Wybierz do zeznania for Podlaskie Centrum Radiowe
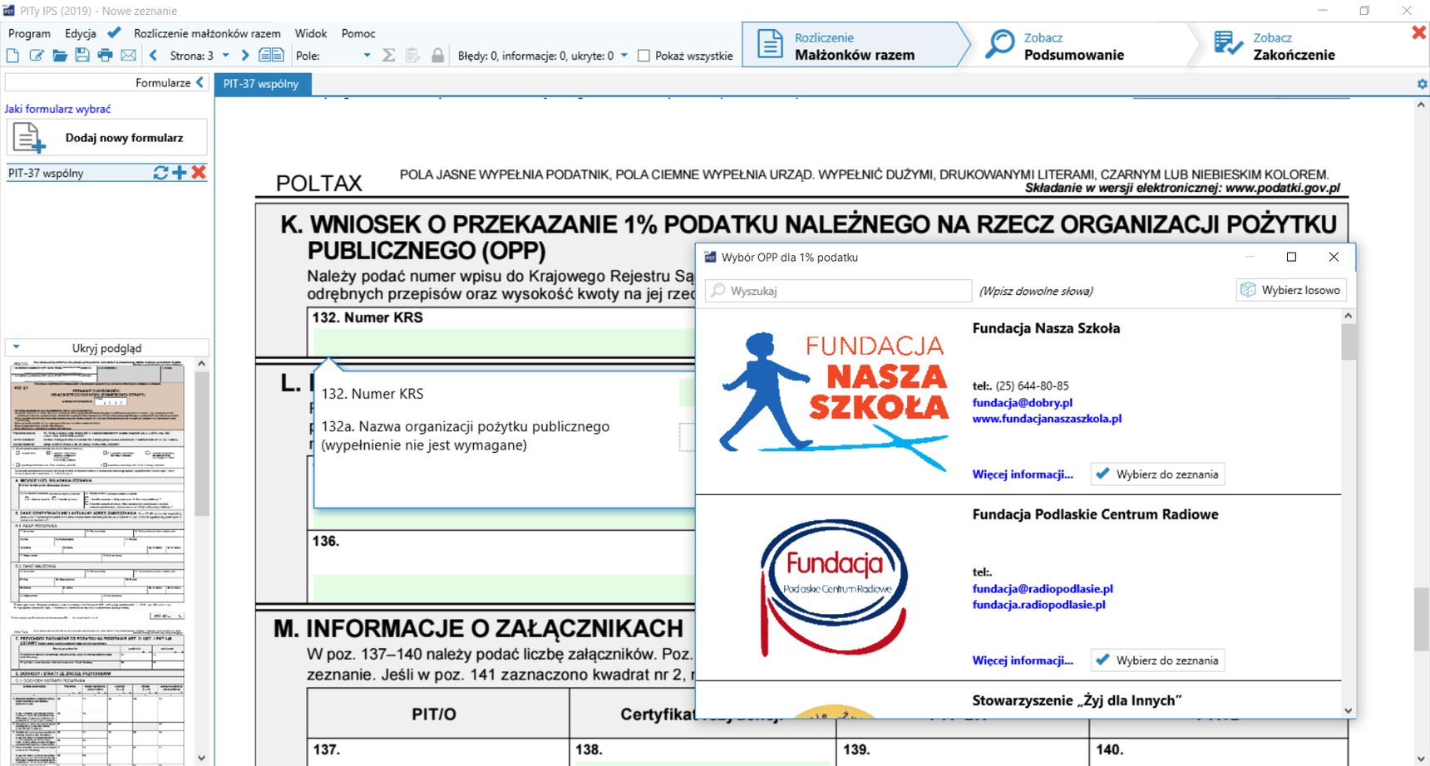Screen dimensions: 1430x766 [1157, 660]
